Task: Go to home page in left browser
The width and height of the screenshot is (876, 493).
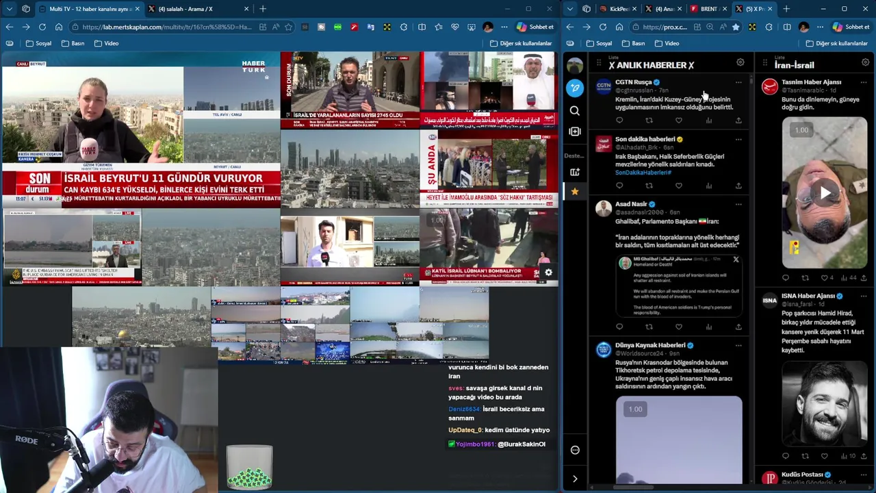Action: 59,27
